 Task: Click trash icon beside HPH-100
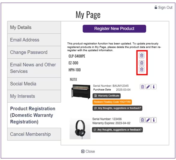tap(142, 69)
